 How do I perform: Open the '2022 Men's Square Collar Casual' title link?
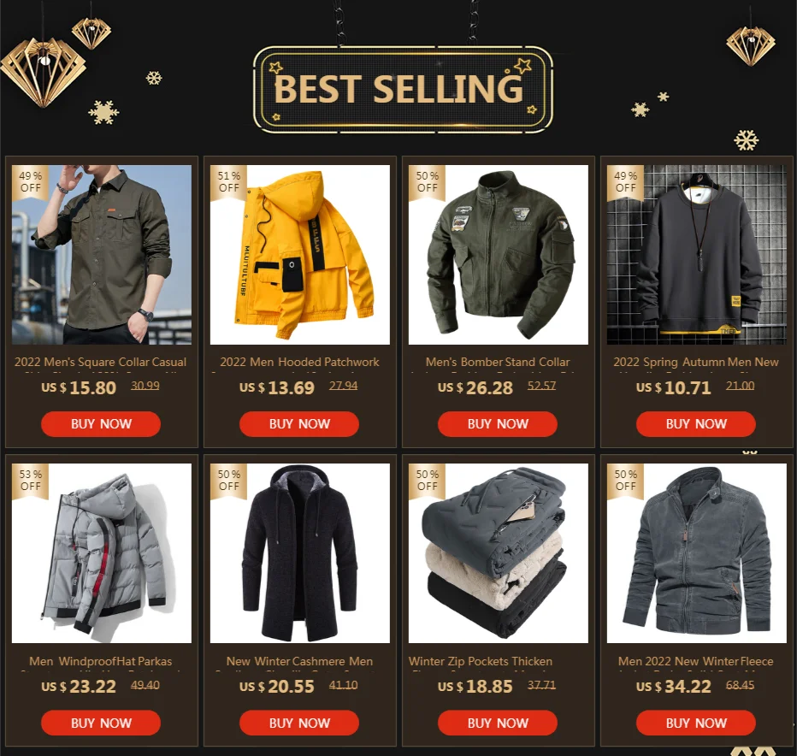[x=101, y=362]
